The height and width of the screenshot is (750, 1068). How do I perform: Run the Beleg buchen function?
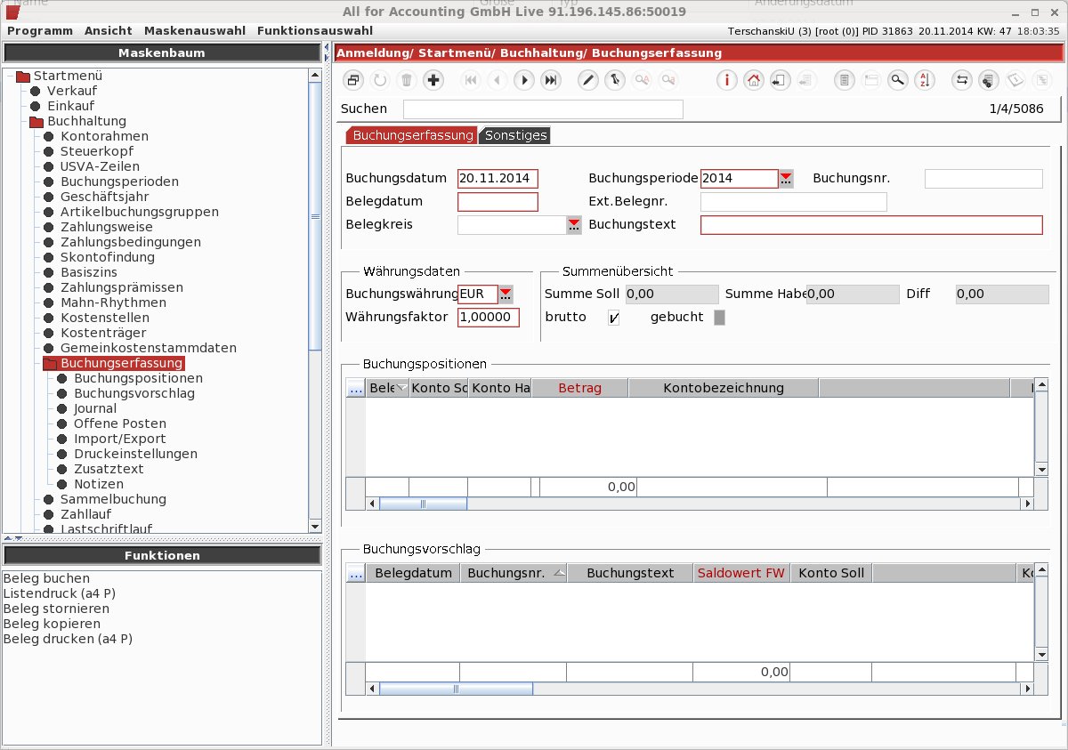point(46,578)
